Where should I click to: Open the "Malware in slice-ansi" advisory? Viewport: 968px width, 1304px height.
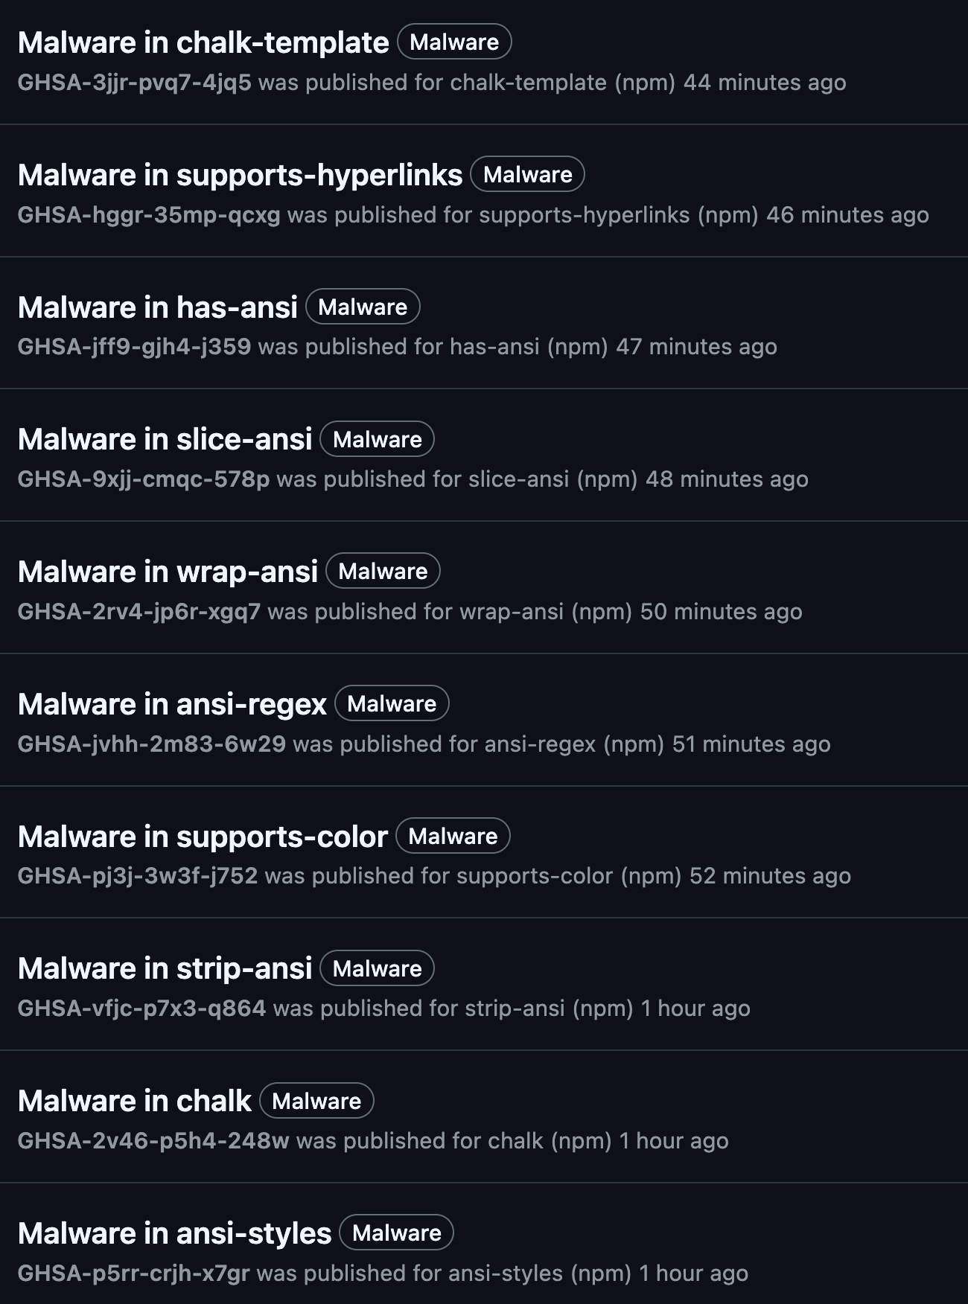point(165,439)
